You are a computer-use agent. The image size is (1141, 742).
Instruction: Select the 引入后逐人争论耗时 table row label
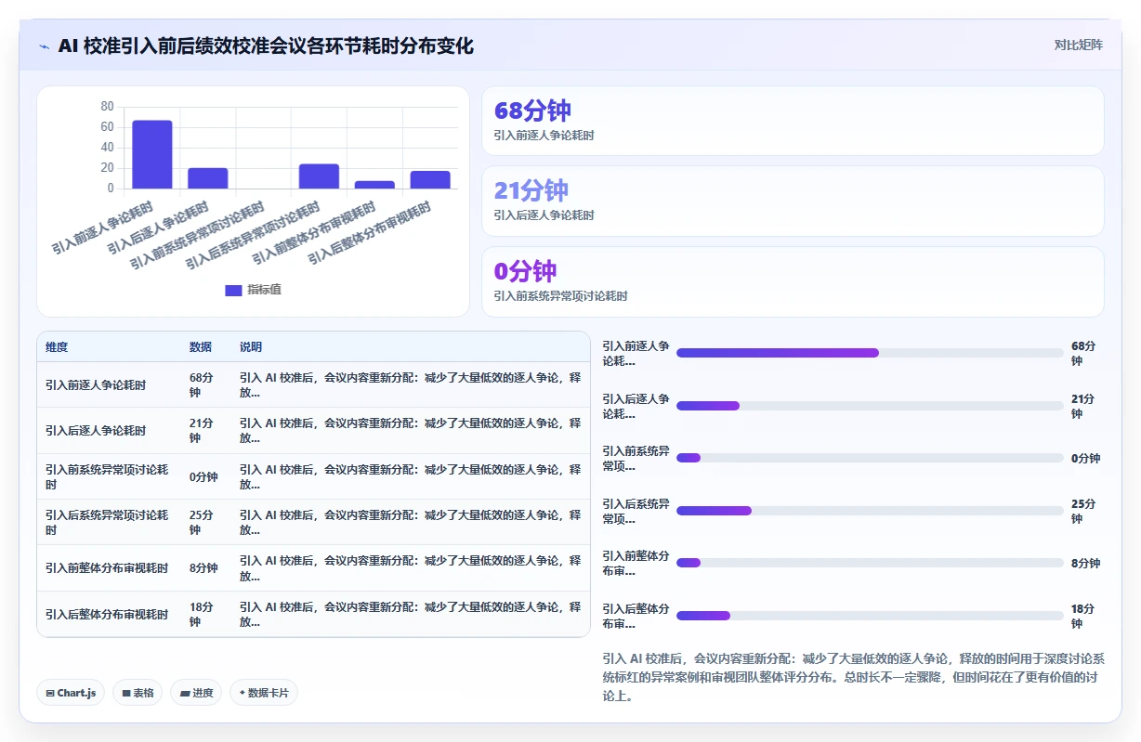pyautogui.click(x=96, y=431)
